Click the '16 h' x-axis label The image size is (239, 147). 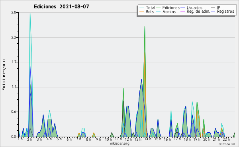pos(168,139)
